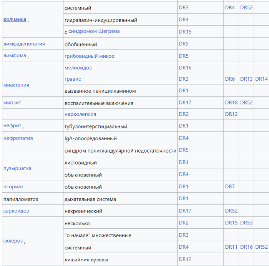Follow the псориаз link
The image size is (269, 266).
pos(13,187)
